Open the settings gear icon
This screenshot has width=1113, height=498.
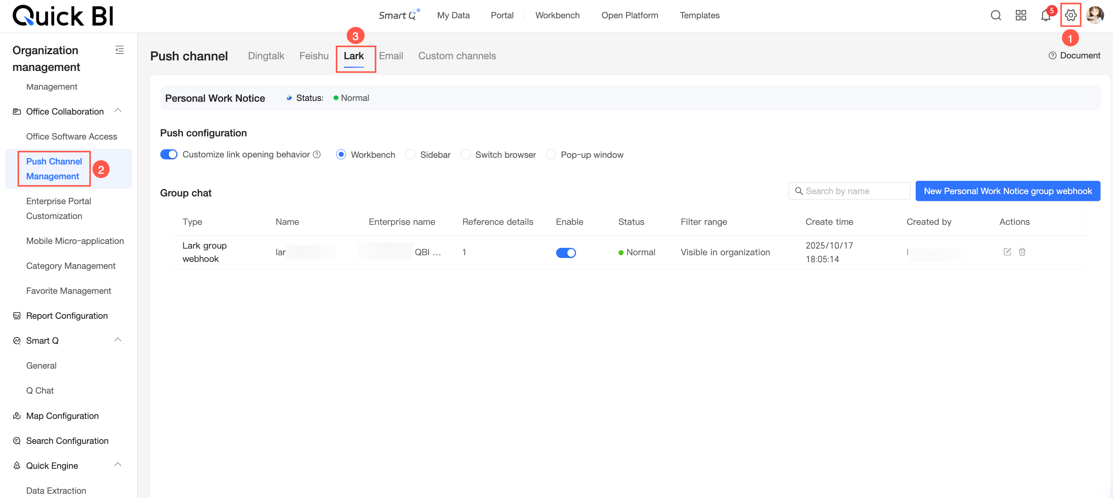(x=1070, y=16)
